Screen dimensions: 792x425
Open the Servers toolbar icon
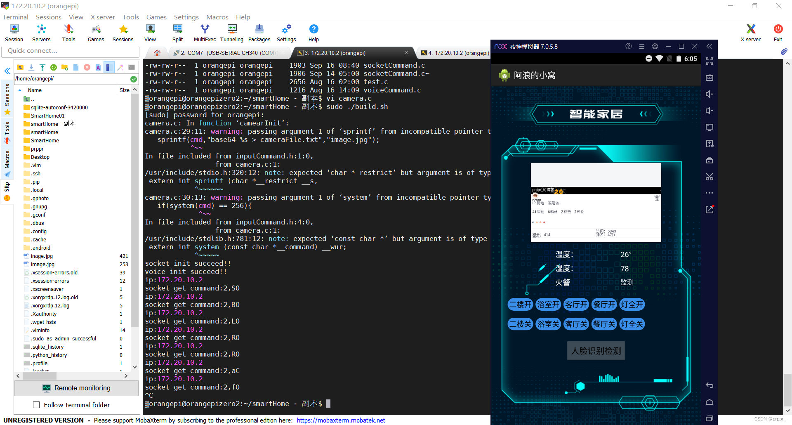click(x=41, y=33)
